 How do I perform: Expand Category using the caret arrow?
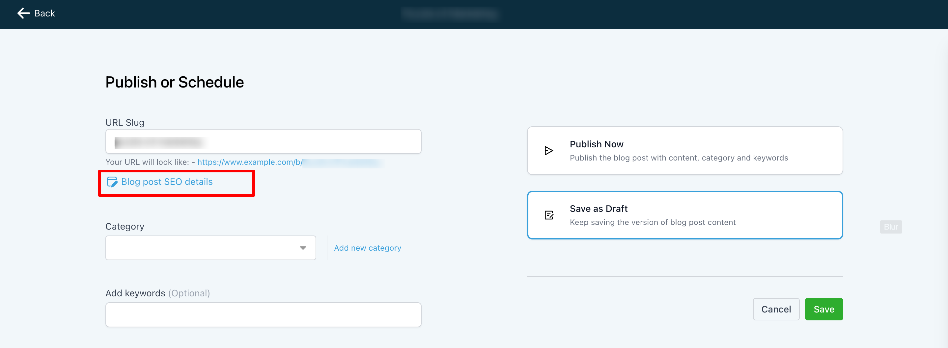[x=303, y=248]
